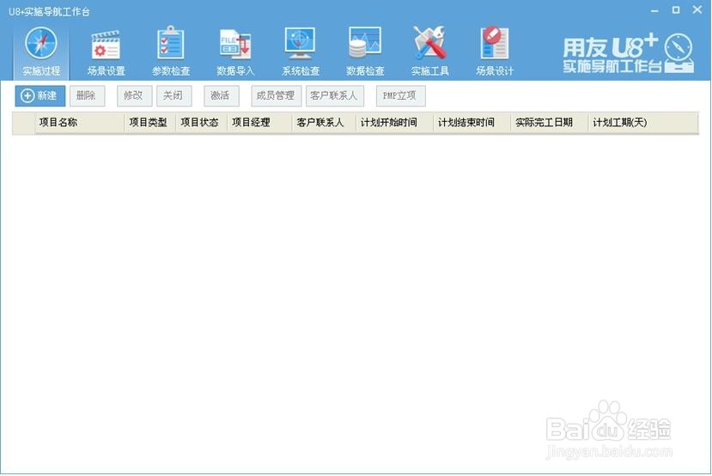Sort by 计划结束时间 column header
This screenshot has height=476, width=712.
[472, 123]
